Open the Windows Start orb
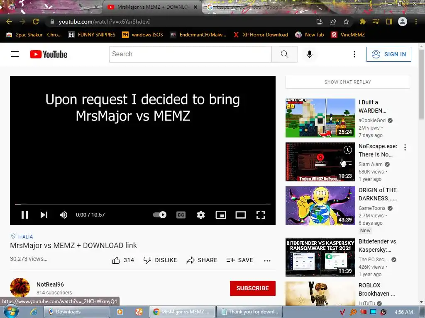The height and width of the screenshot is (318, 425). [x=11, y=311]
